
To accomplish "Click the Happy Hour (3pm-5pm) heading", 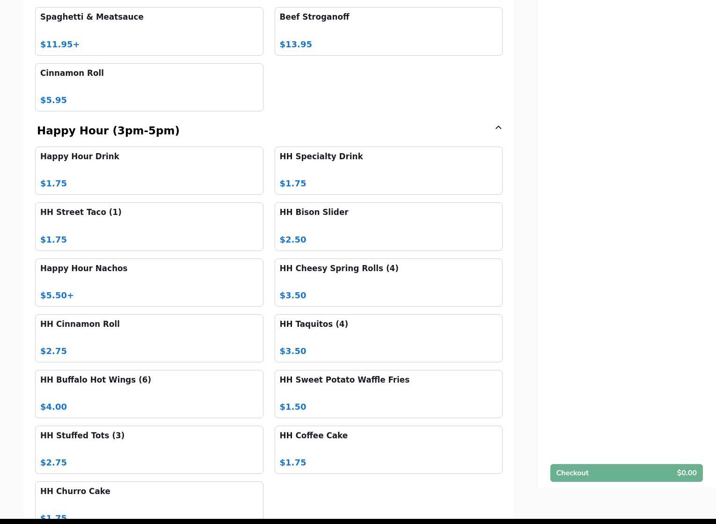I will [x=108, y=131].
